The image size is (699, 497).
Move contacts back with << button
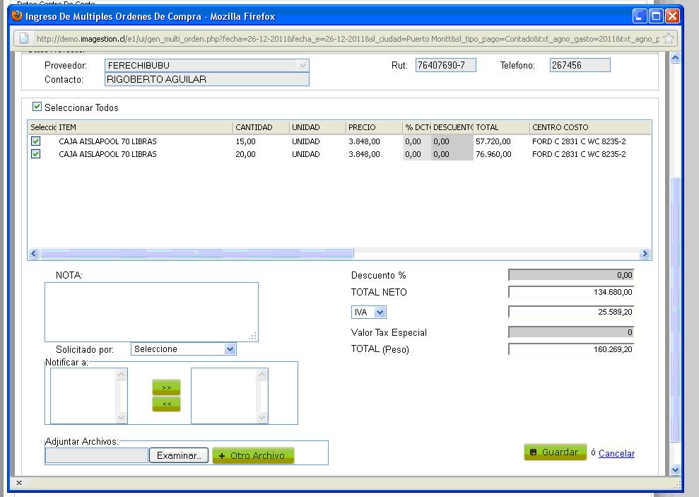tap(166, 404)
